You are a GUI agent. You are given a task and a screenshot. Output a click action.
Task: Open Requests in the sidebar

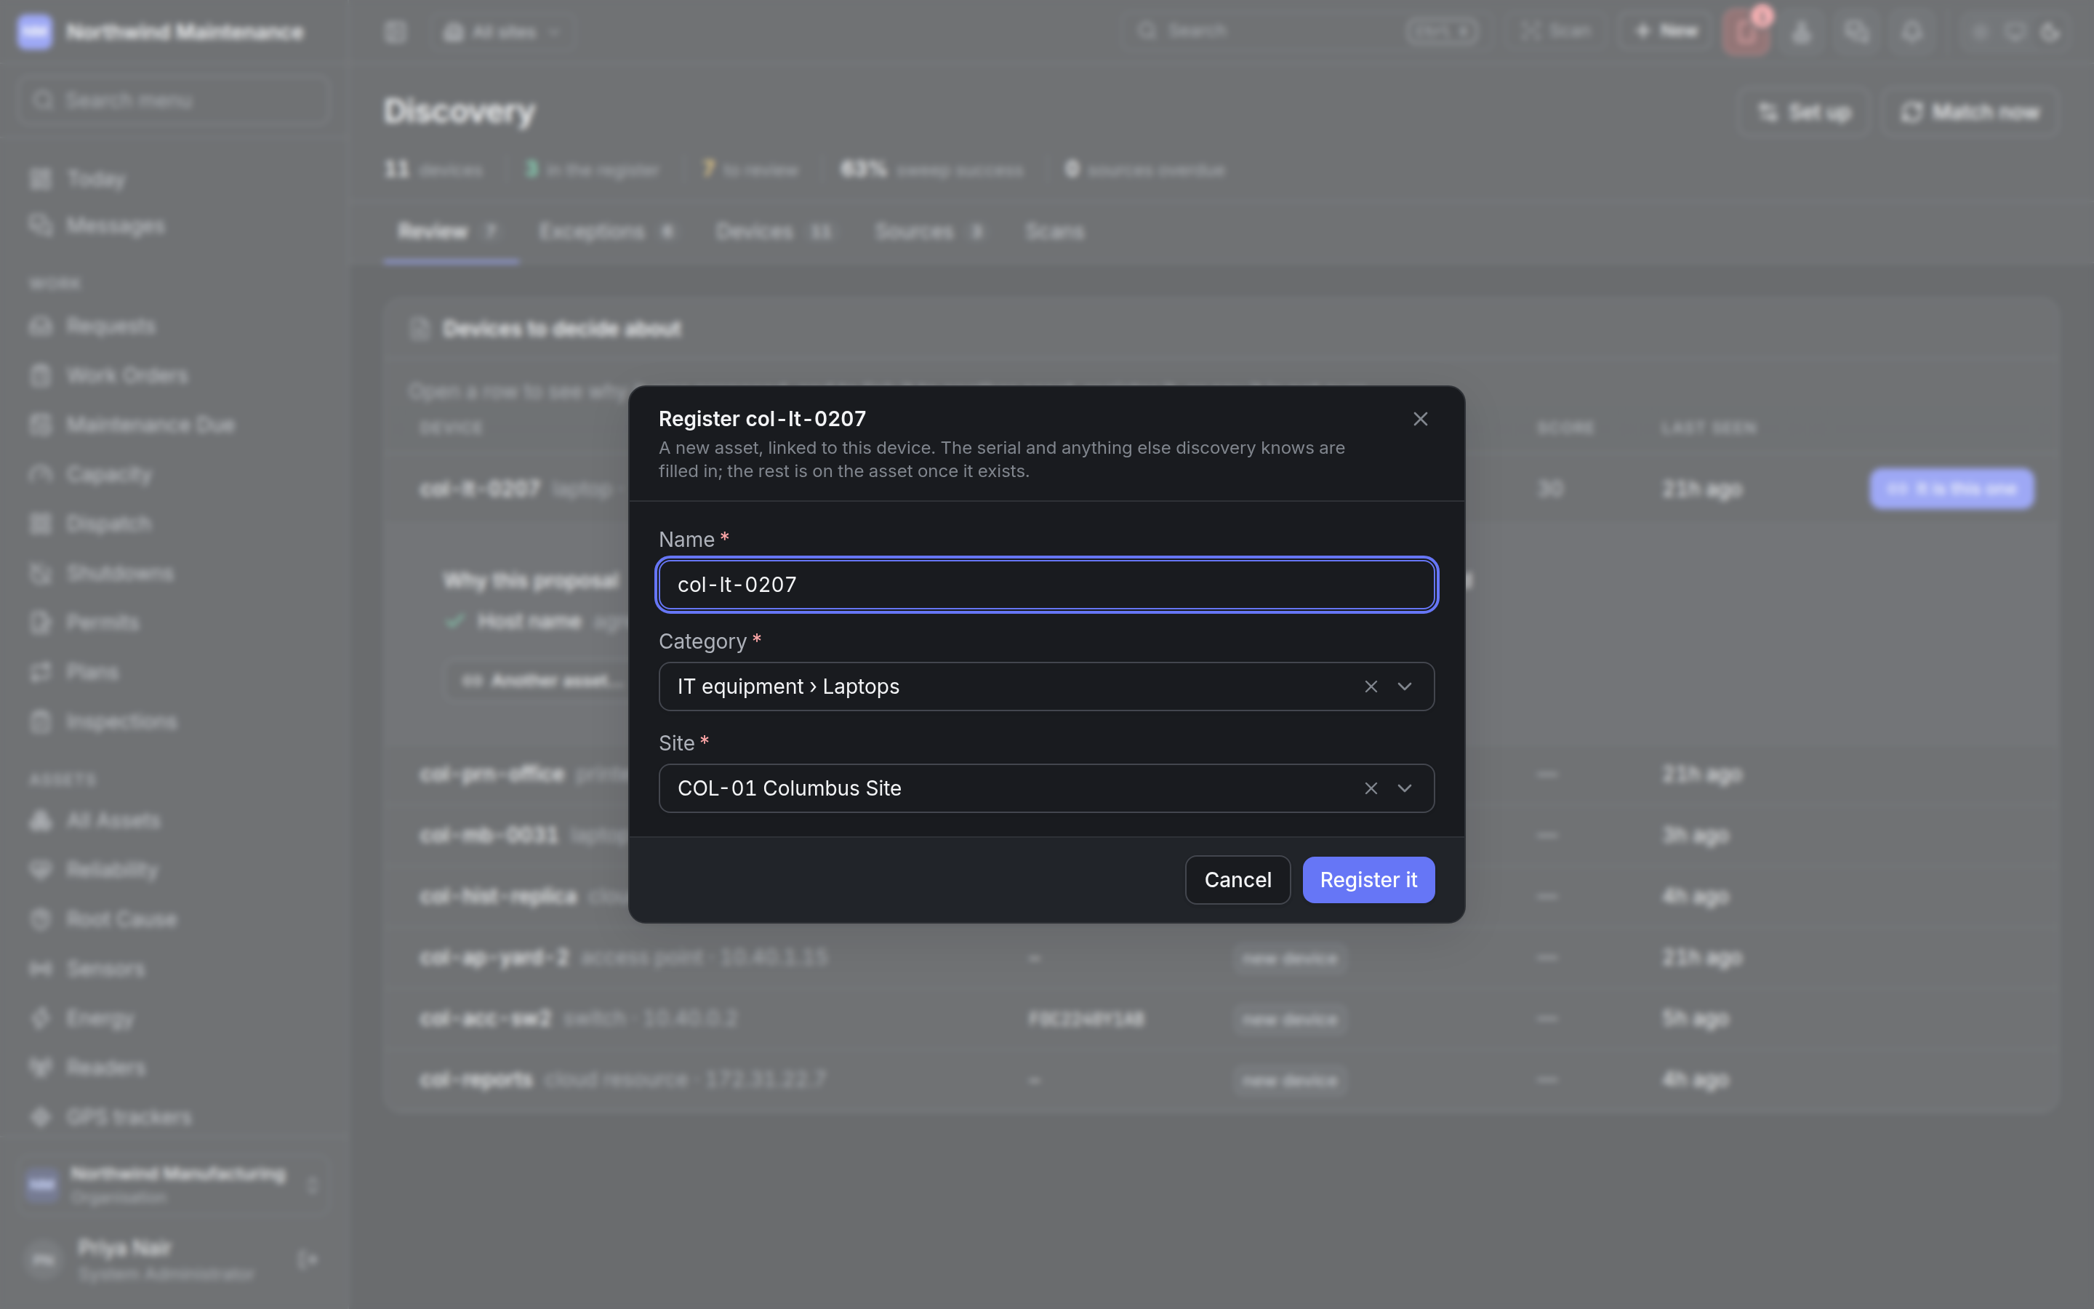point(173,327)
